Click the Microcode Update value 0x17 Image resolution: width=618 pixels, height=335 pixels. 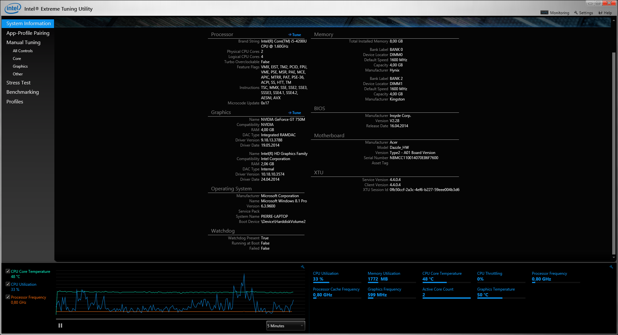click(x=265, y=103)
